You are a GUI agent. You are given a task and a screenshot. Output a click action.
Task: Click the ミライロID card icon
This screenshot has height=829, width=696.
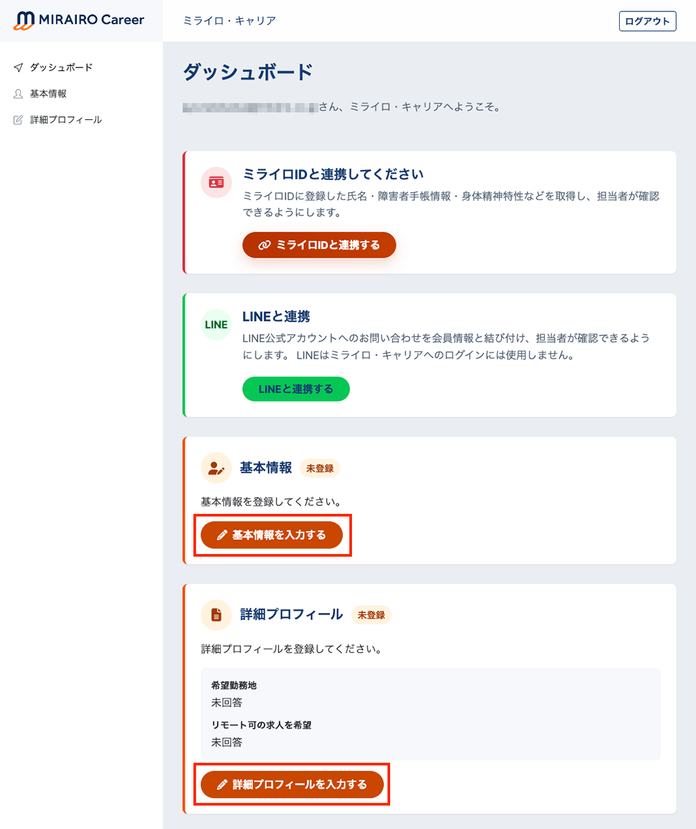coord(216,182)
